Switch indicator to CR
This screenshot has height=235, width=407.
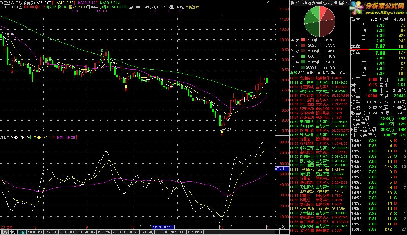[80, 232]
